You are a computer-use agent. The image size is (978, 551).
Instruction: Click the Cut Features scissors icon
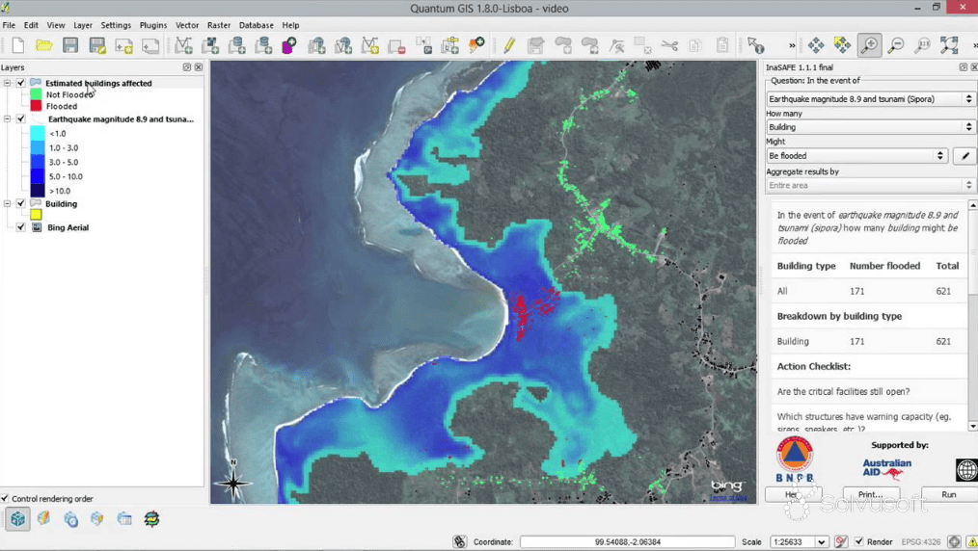click(x=669, y=45)
